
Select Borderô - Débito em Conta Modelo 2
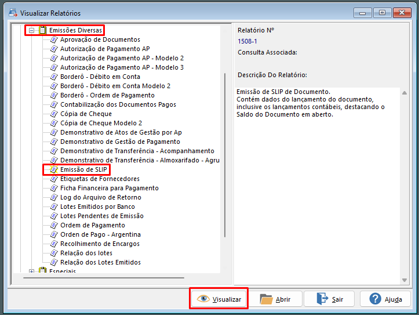pyautogui.click(x=115, y=86)
